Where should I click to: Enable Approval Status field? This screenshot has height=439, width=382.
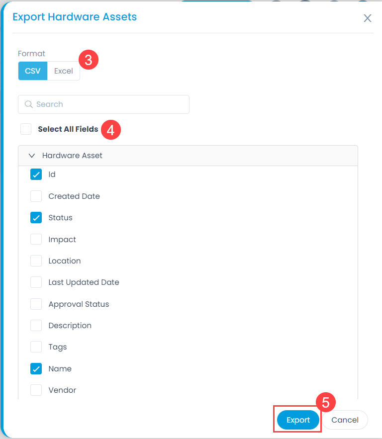[36, 304]
